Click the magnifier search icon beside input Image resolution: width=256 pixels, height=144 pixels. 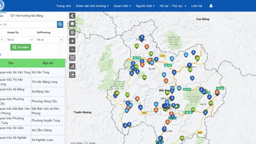[60, 24]
